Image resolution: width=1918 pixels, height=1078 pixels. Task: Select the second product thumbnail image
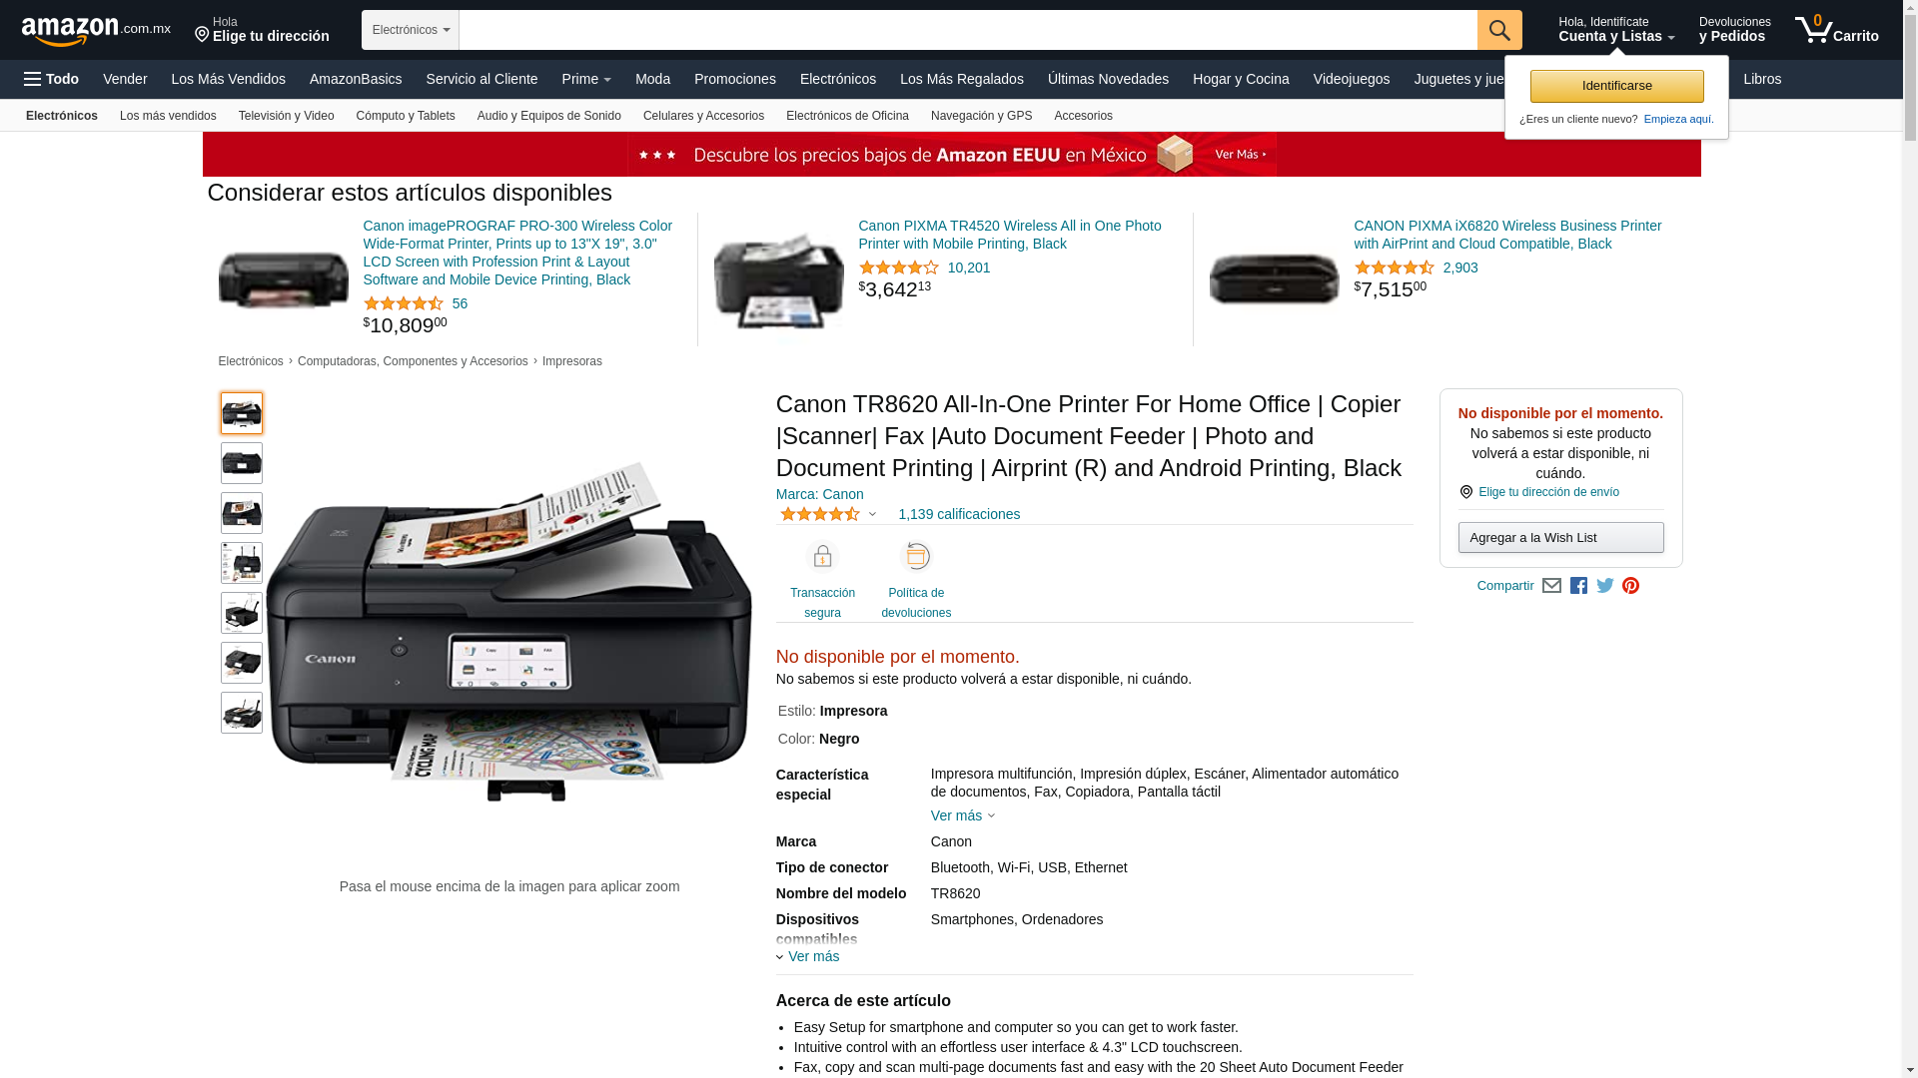(x=242, y=463)
